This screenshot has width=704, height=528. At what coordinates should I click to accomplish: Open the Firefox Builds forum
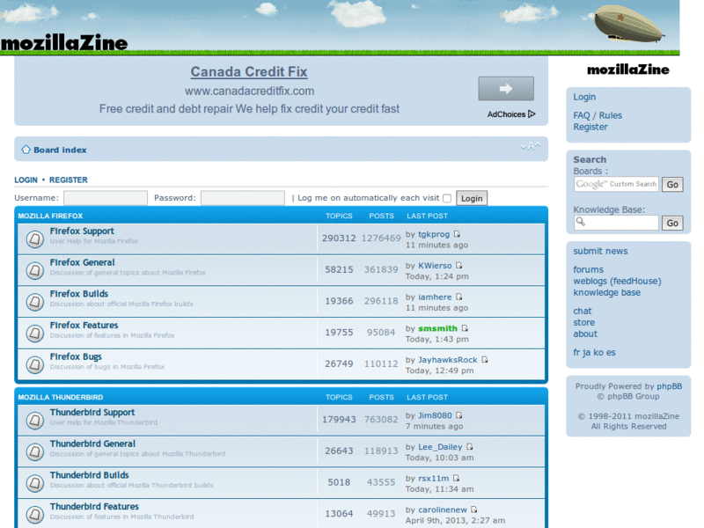79,294
